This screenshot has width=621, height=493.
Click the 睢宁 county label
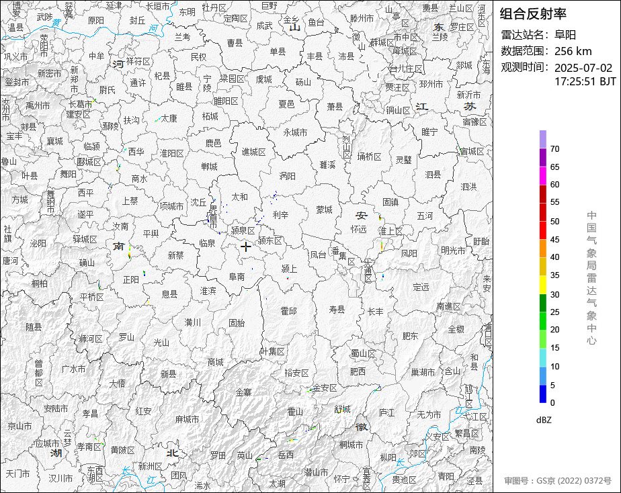pos(429,132)
